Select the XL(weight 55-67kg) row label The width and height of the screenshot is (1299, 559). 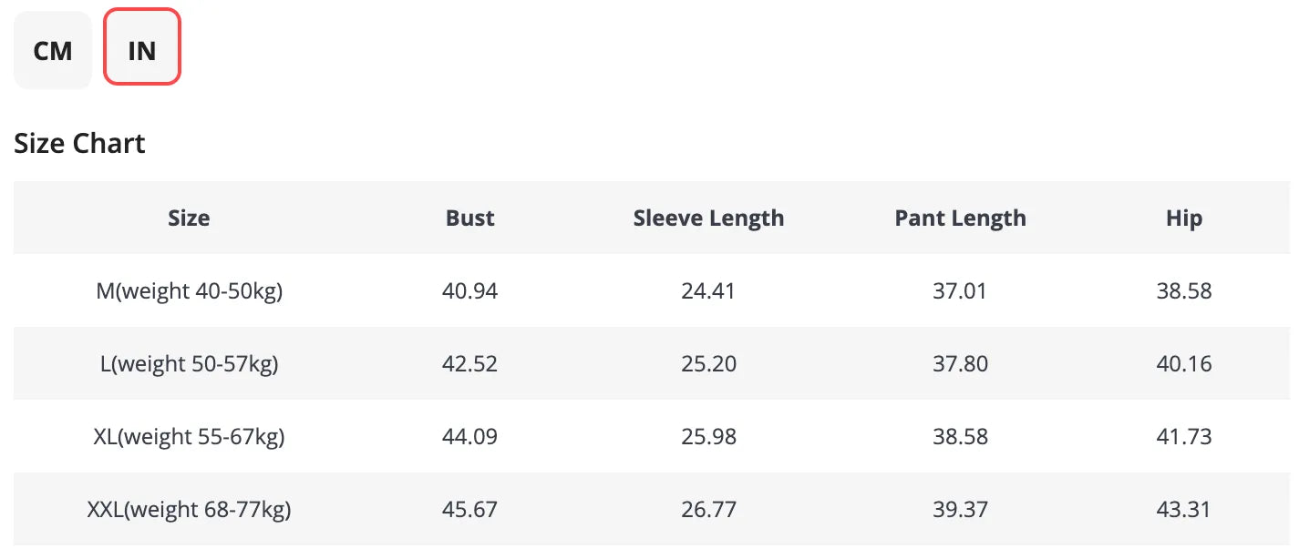189,437
